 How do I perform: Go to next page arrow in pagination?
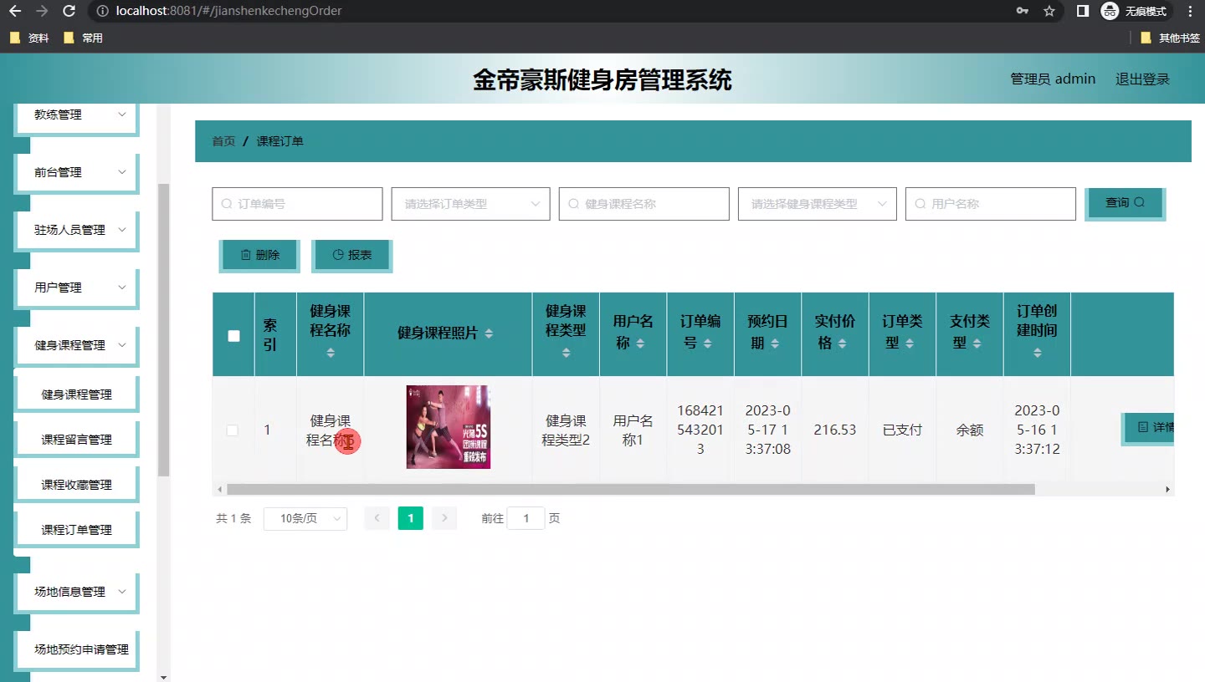(x=444, y=518)
